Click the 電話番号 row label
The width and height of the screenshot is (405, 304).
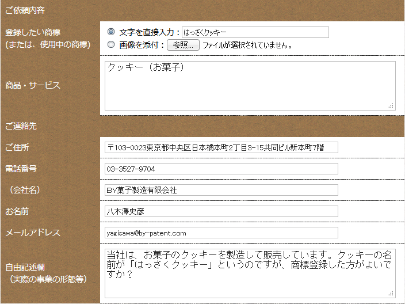(x=21, y=169)
